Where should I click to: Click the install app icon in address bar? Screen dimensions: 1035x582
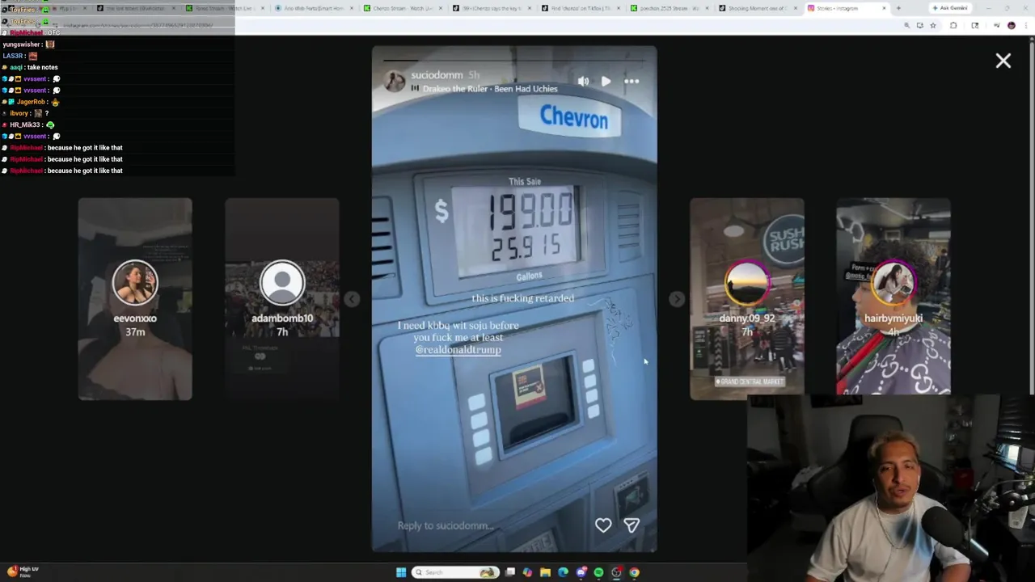pyautogui.click(x=919, y=25)
